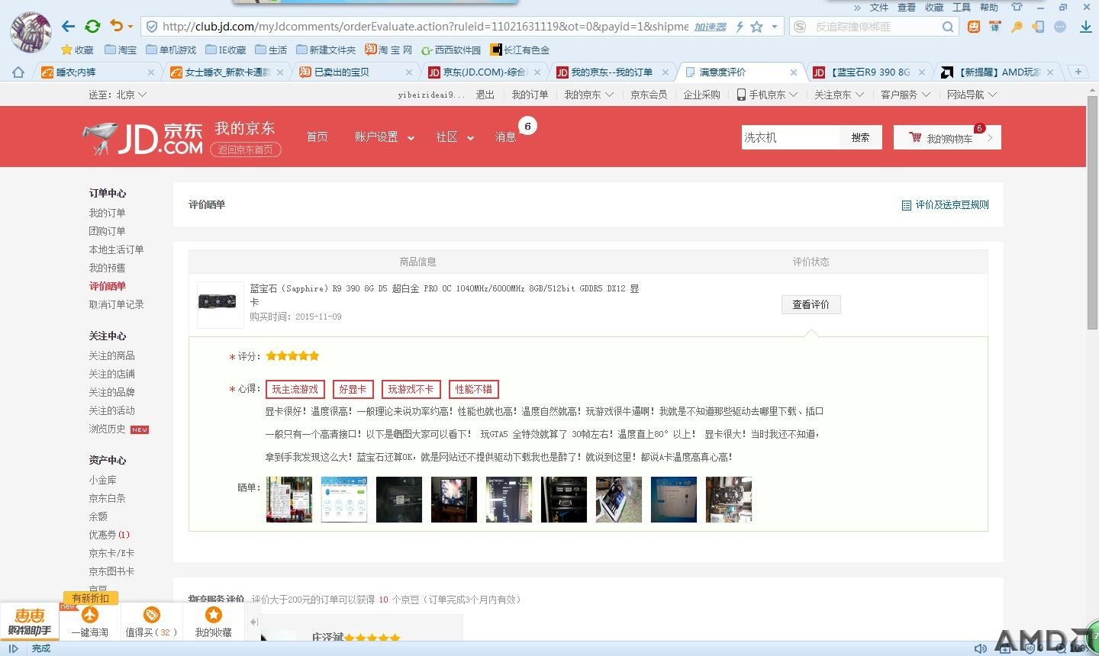Viewport: 1099px width, 656px height.
Task: Open the password key toolbar icon
Action: [1017, 27]
